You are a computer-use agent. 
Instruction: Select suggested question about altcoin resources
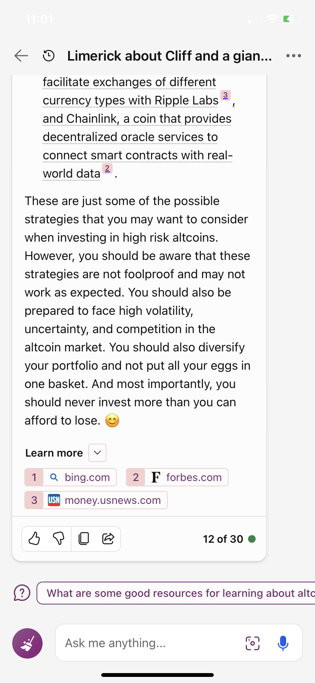click(x=176, y=593)
